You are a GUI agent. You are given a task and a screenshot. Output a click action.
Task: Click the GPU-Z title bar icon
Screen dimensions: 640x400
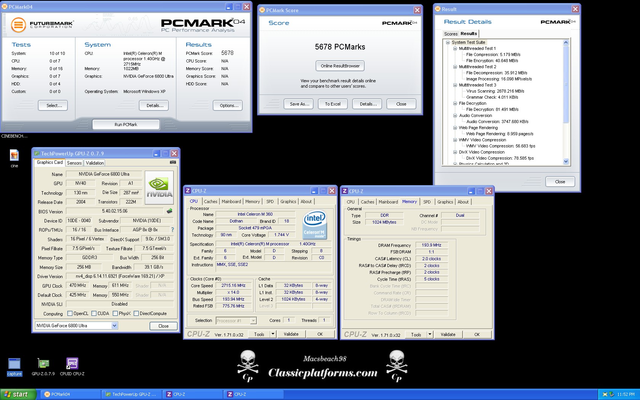tap(37, 153)
